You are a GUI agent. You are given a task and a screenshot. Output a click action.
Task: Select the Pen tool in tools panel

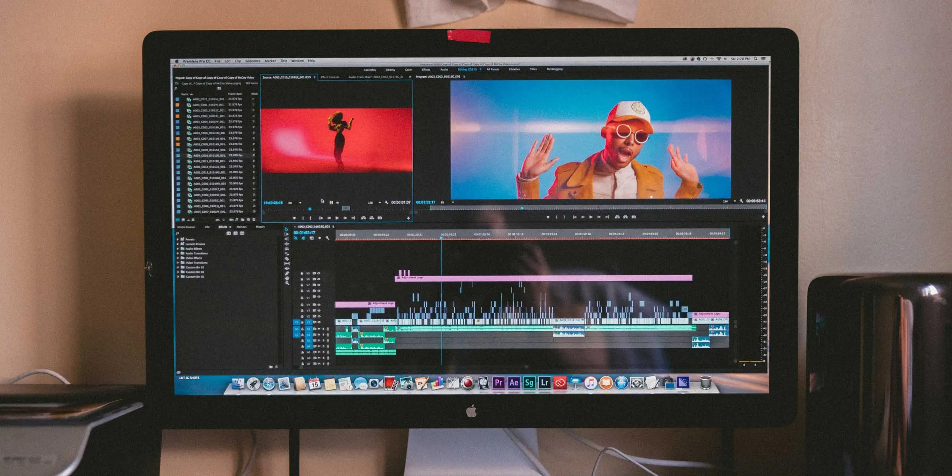point(287,273)
